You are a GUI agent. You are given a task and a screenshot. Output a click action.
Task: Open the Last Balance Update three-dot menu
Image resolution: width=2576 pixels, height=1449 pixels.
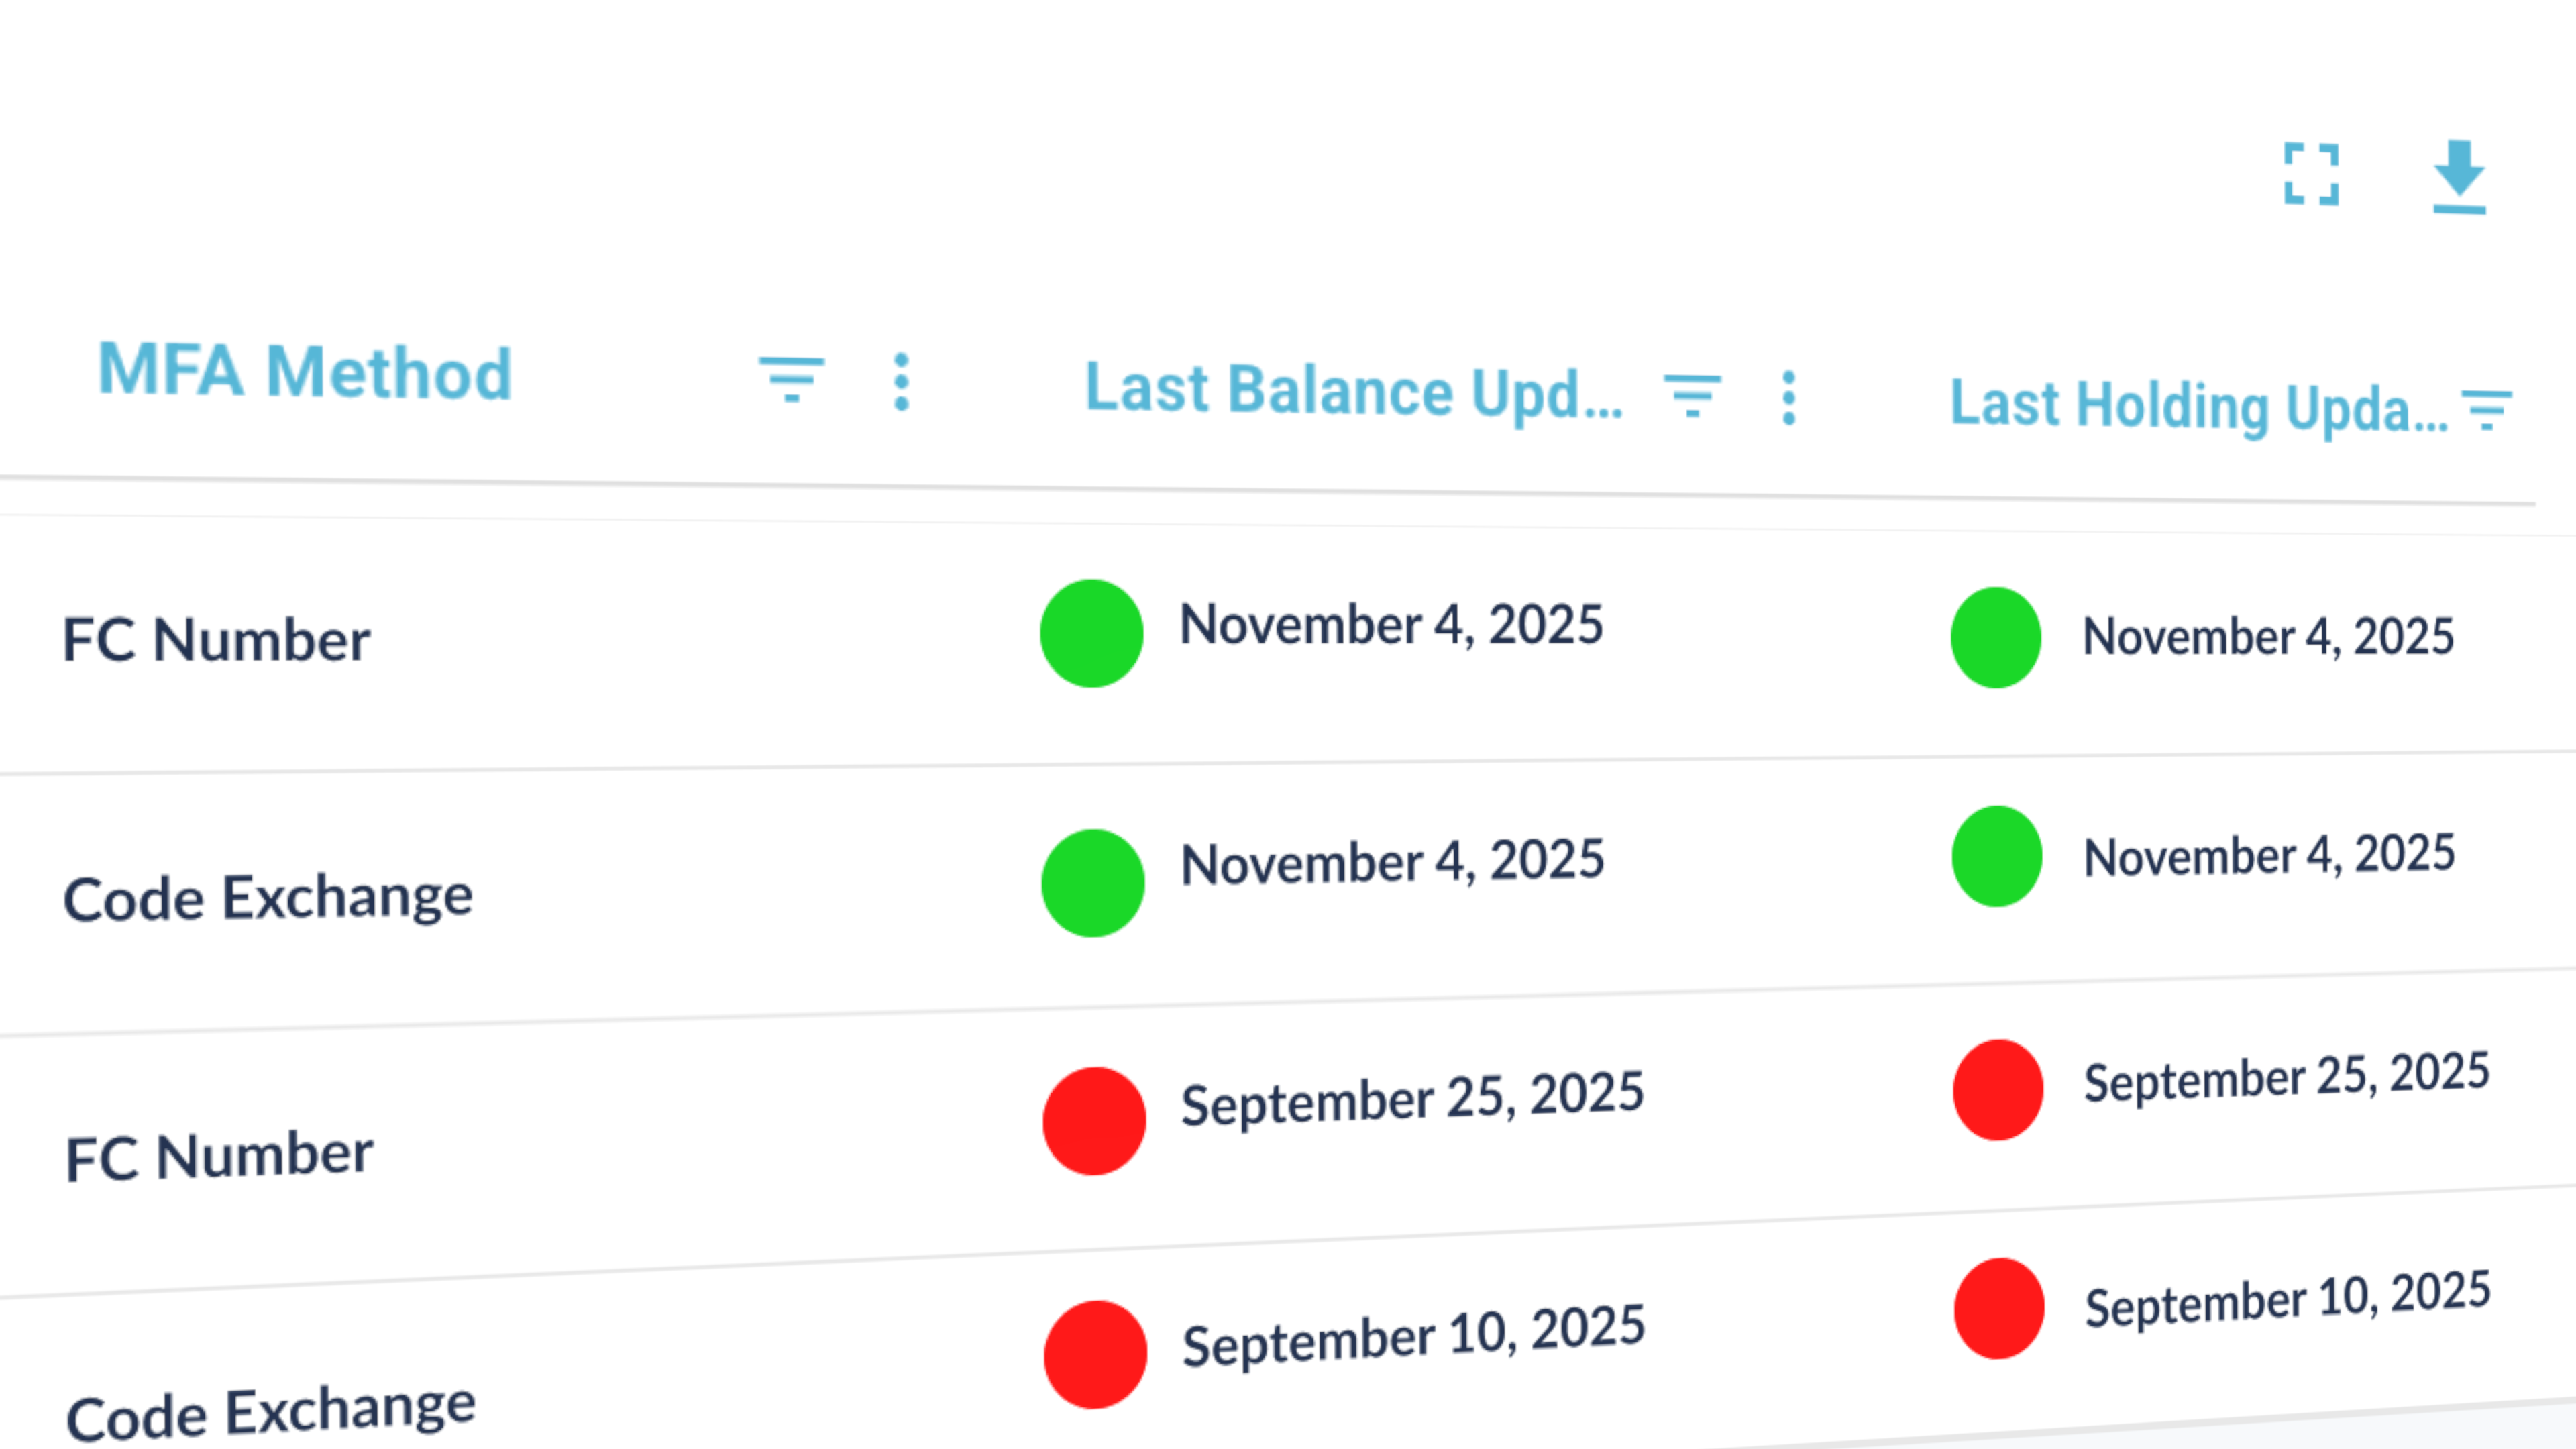coord(1789,398)
